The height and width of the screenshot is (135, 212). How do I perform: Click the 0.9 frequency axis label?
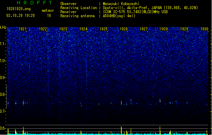pos(3,78)
